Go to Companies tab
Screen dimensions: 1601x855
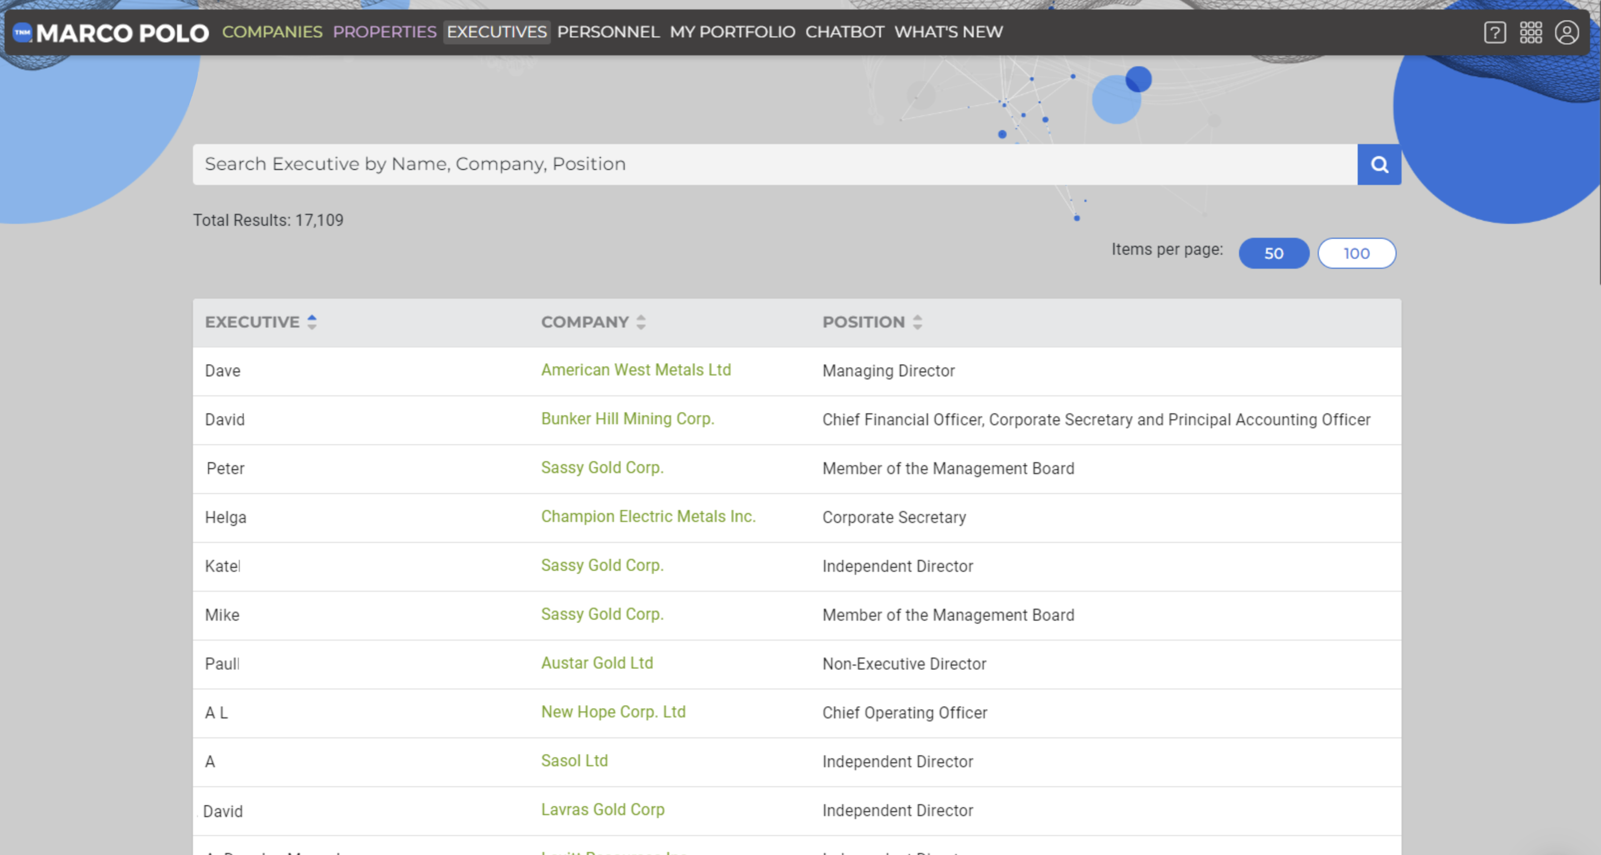point(272,32)
